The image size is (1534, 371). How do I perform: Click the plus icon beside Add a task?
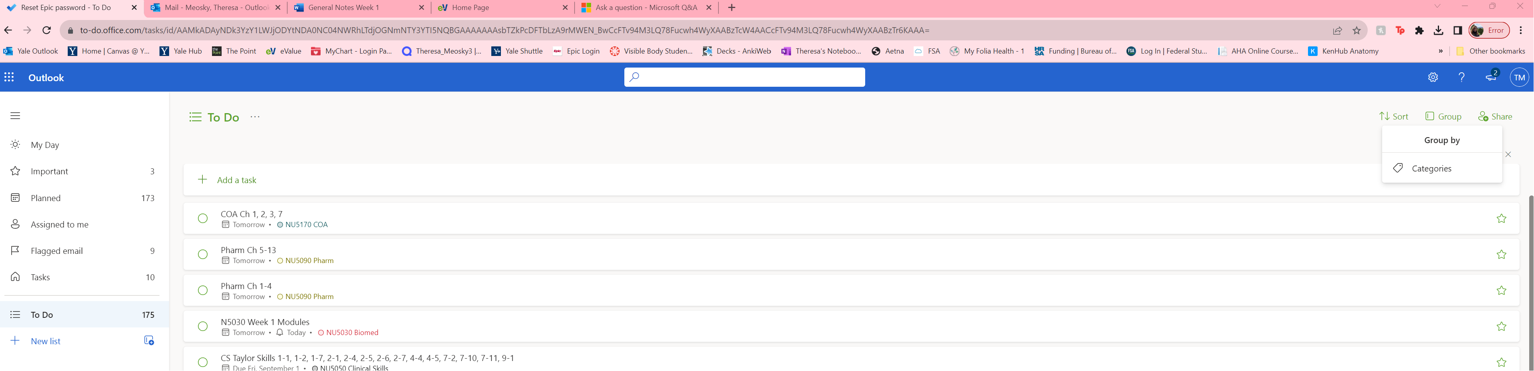click(202, 180)
